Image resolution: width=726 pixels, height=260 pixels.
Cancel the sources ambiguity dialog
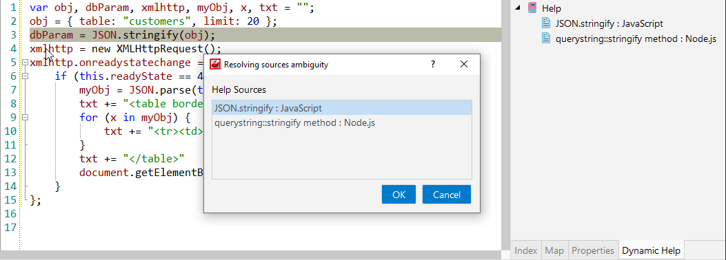[447, 195]
